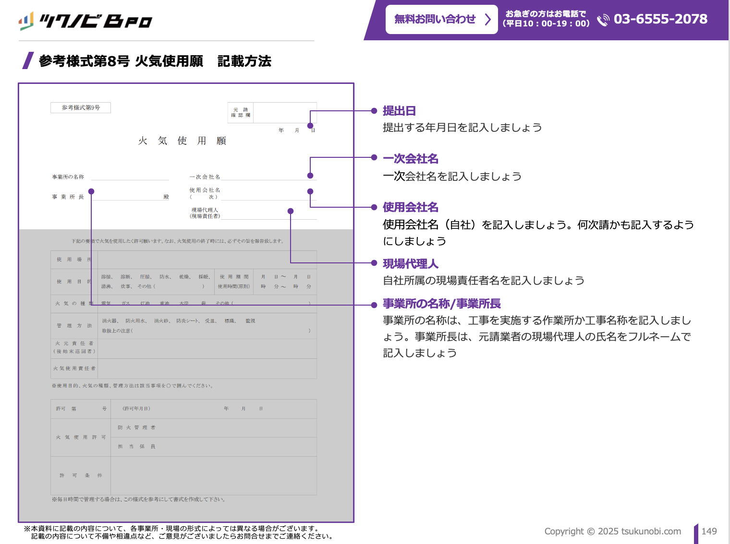Click the callout dot ending the 一次会社名 line on the form

click(x=310, y=176)
